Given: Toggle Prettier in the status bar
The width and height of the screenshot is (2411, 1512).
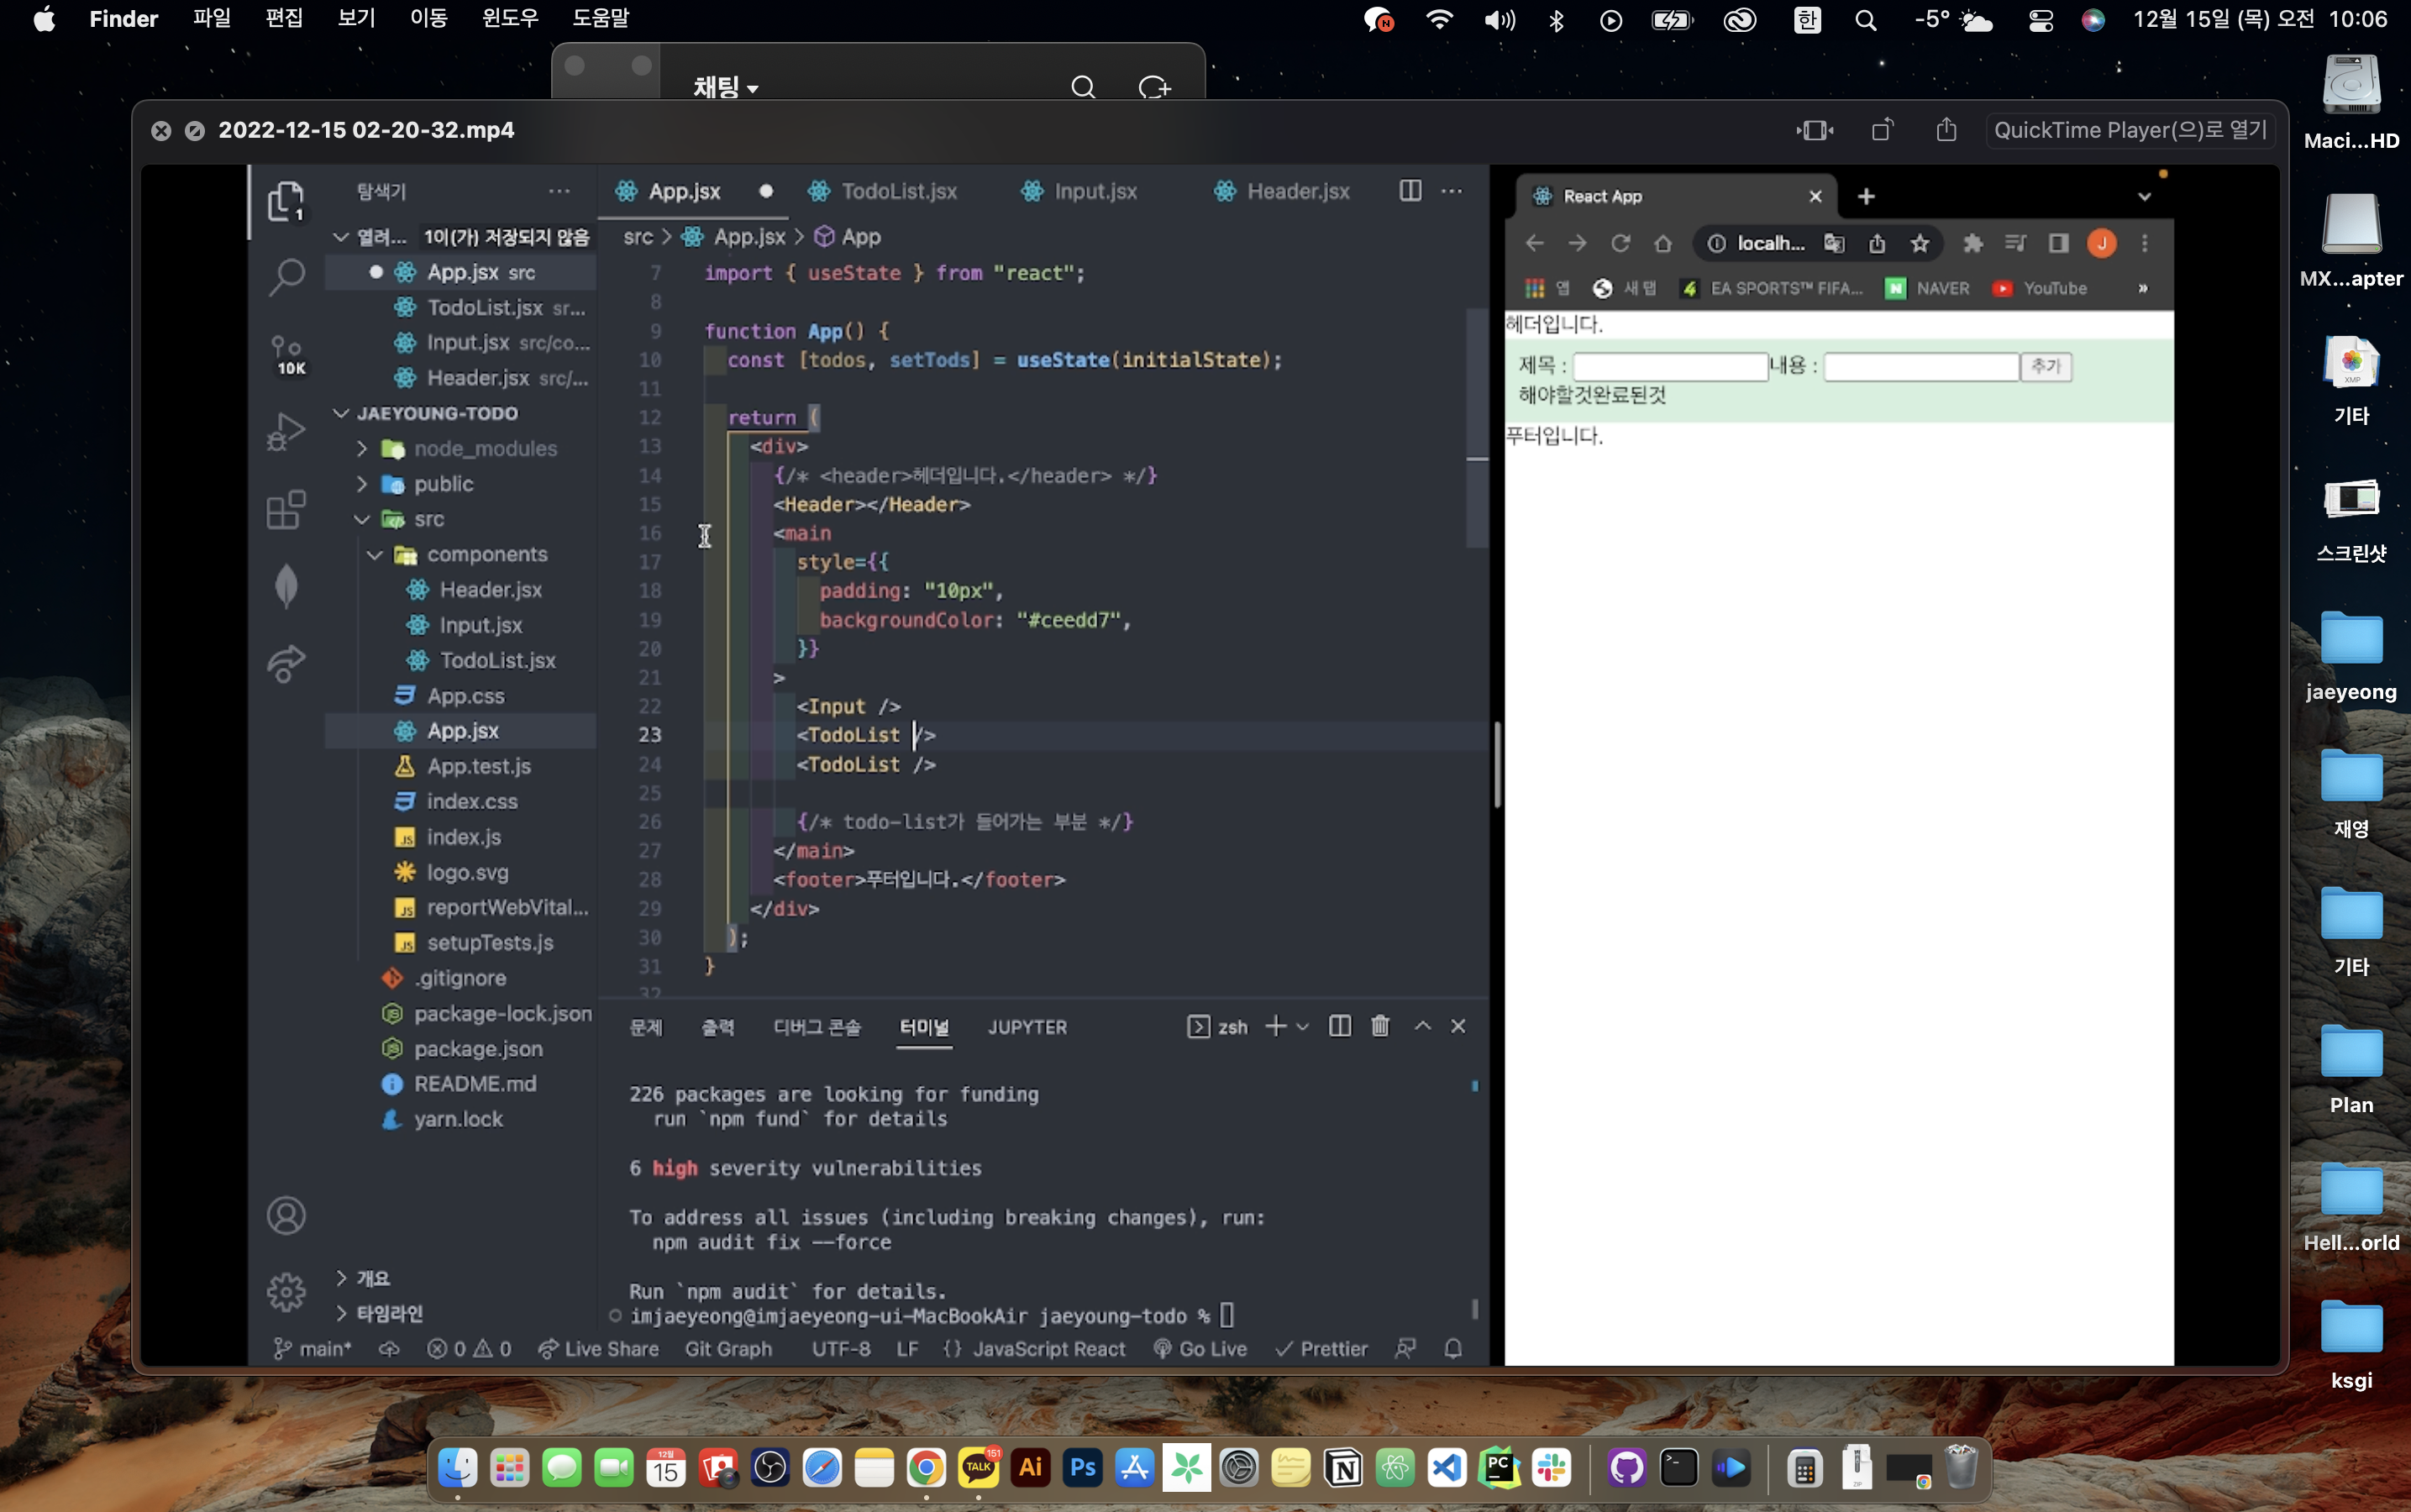Looking at the screenshot, I should tap(1321, 1349).
